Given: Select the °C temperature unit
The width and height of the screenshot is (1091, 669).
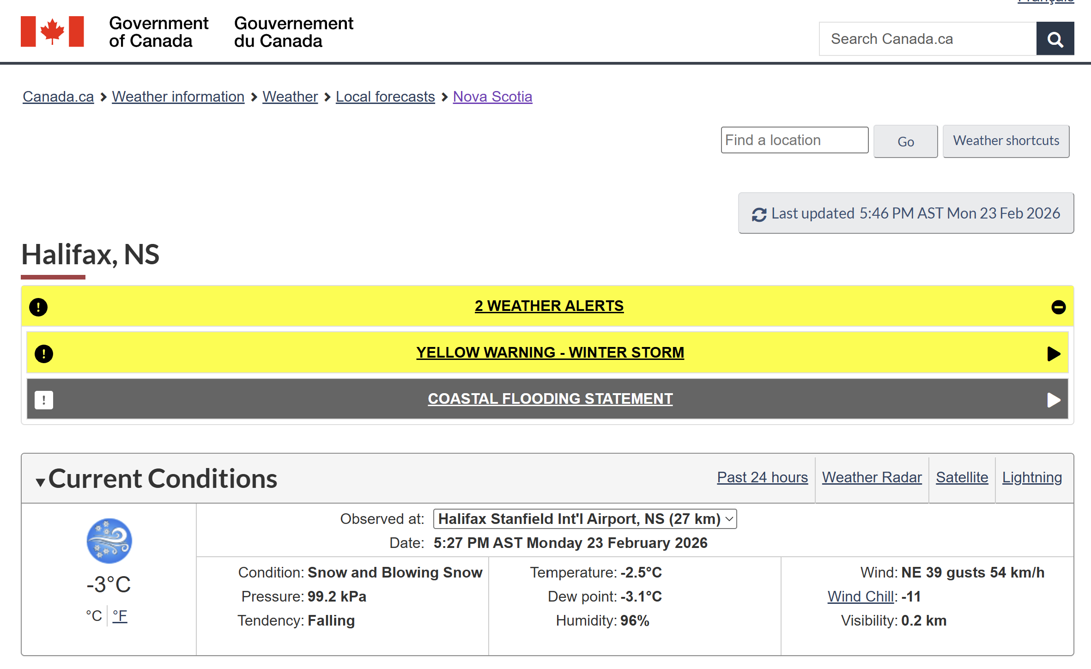Looking at the screenshot, I should [94, 616].
